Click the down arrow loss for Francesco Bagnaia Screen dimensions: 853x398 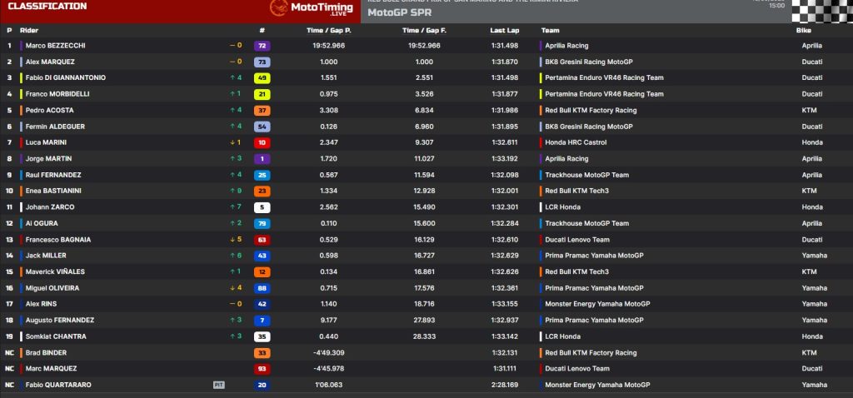(235, 240)
